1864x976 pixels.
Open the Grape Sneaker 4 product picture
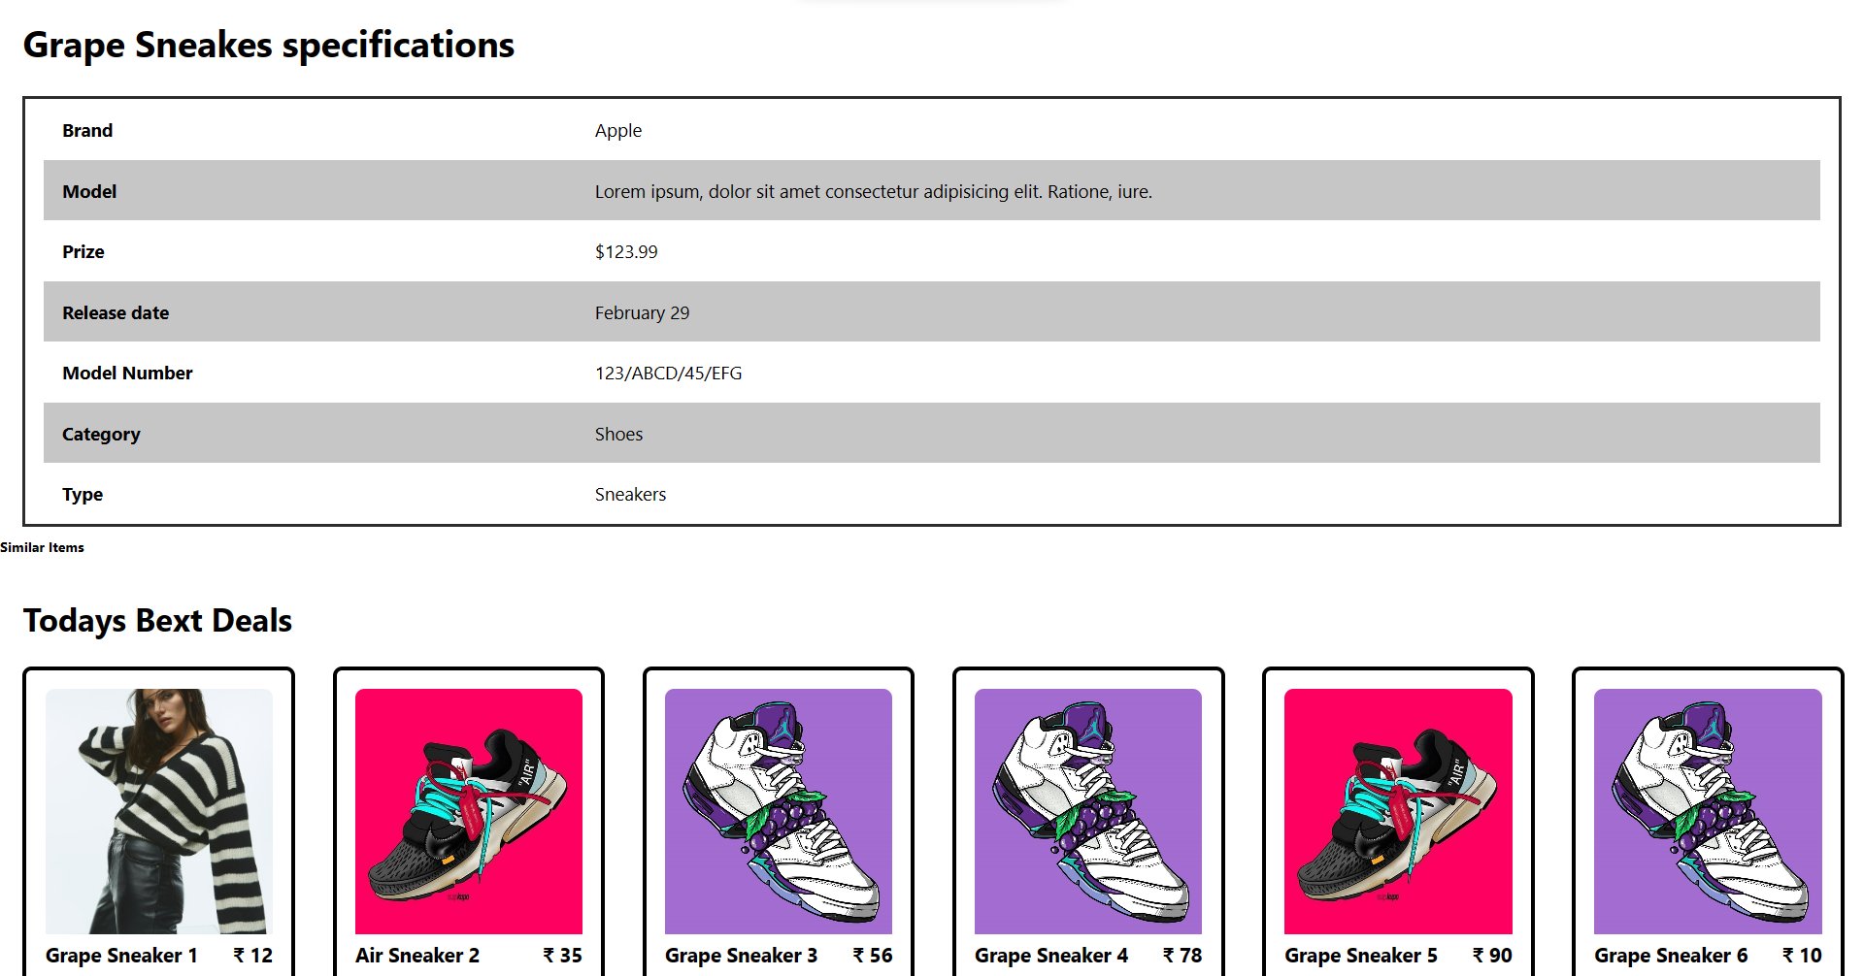tap(1087, 812)
